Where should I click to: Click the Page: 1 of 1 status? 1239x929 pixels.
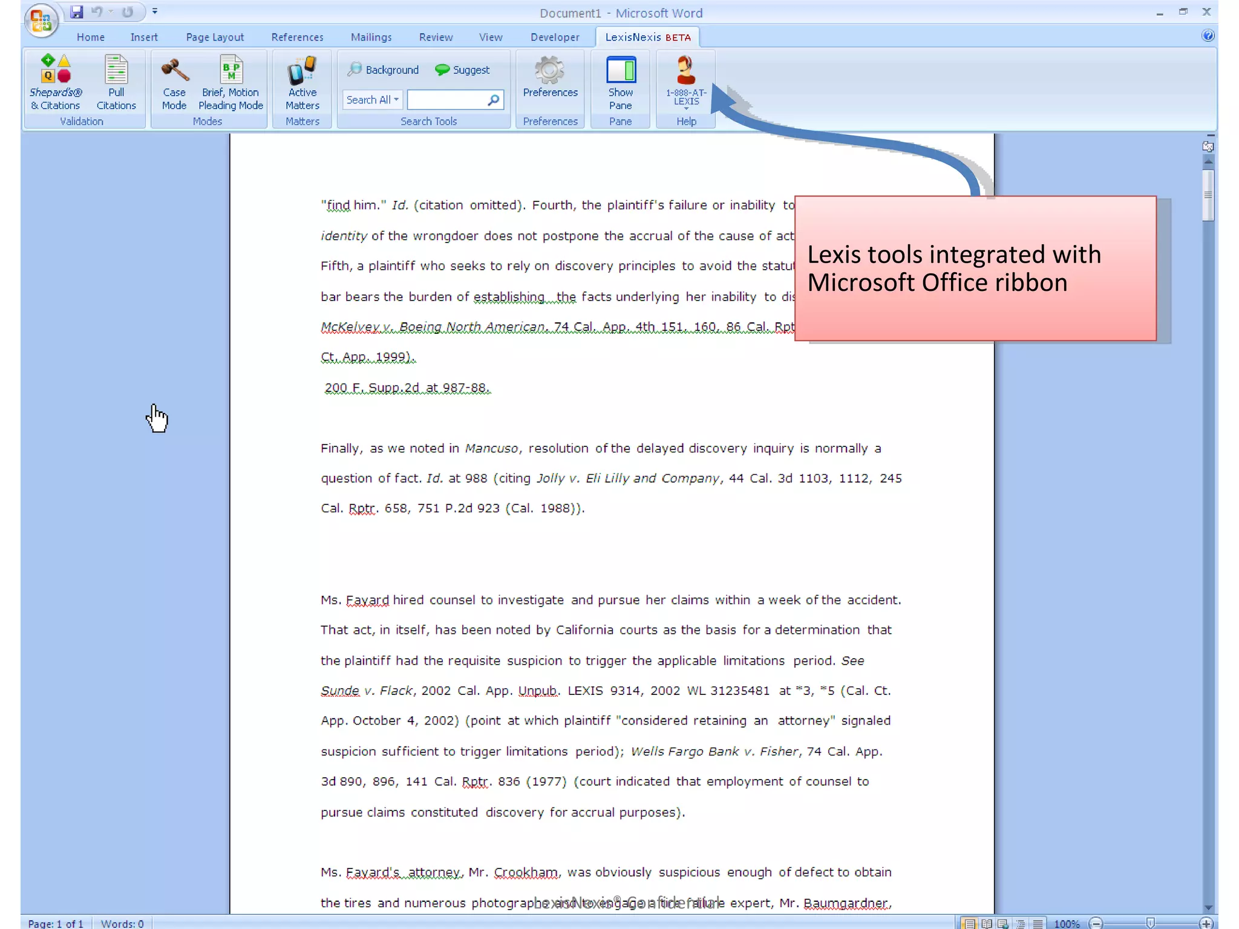click(56, 923)
